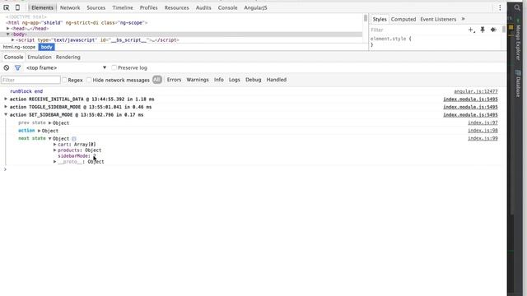The width and height of the screenshot is (527, 296).
Task: Clear the console log icon
Action: click(x=7, y=67)
